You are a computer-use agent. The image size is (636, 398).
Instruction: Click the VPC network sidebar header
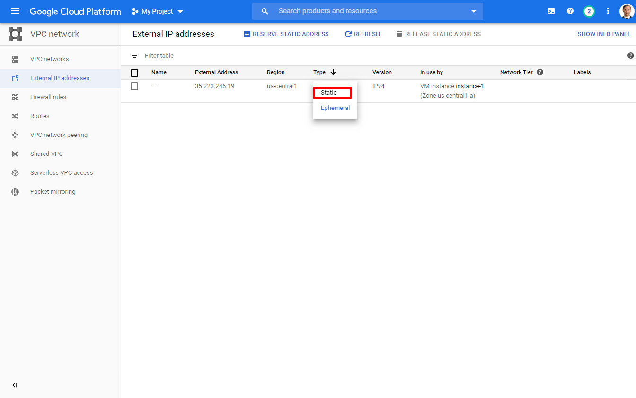point(55,34)
